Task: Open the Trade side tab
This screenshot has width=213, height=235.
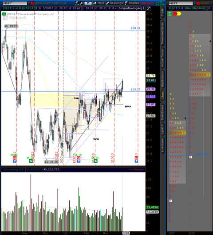Action: click(x=162, y=13)
